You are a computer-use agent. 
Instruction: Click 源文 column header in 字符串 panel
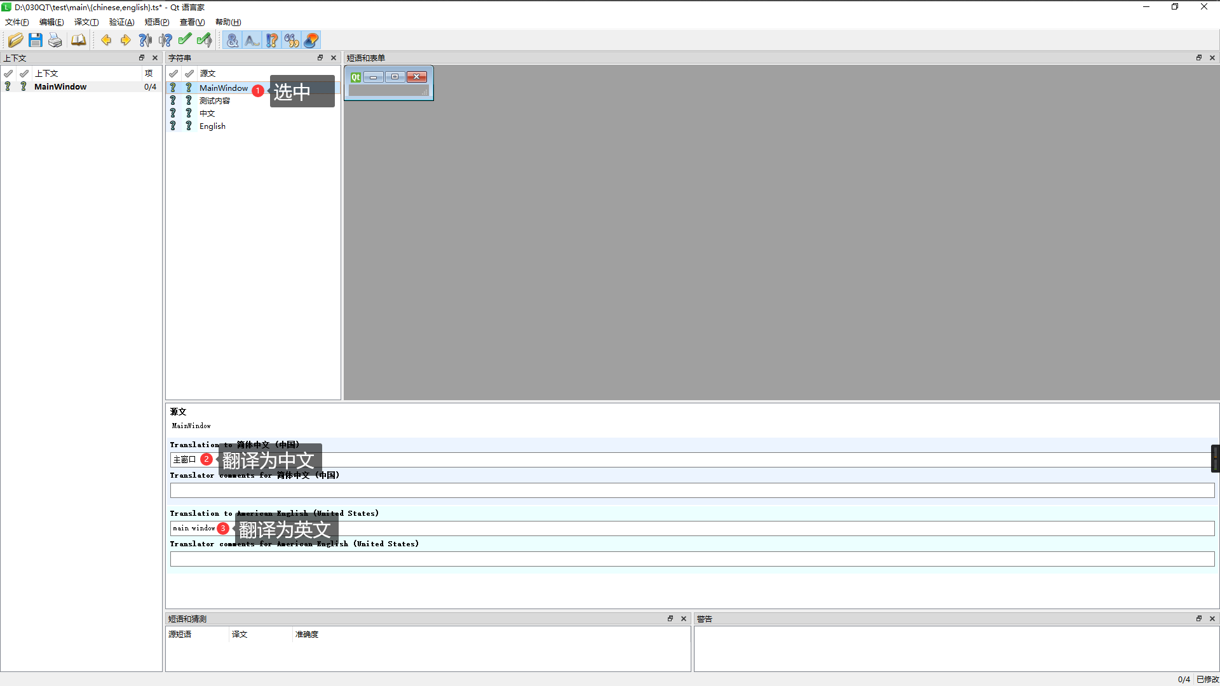(x=208, y=74)
